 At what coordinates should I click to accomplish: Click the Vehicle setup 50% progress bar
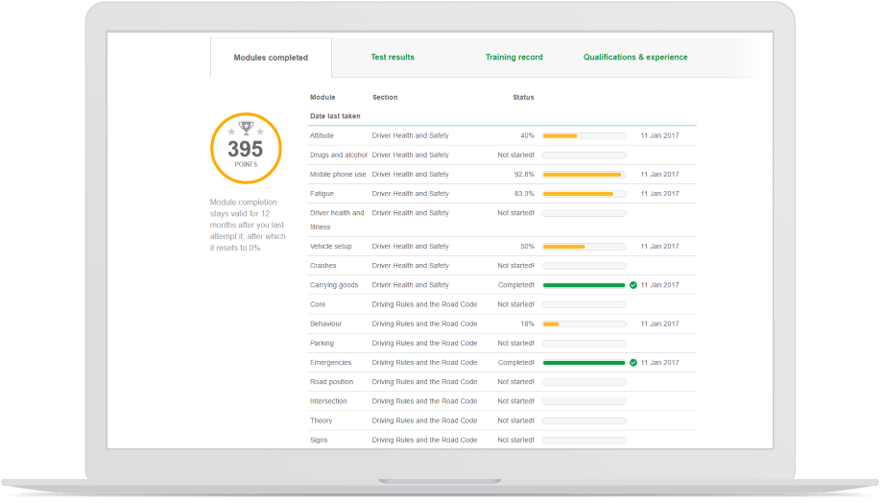[x=584, y=247]
